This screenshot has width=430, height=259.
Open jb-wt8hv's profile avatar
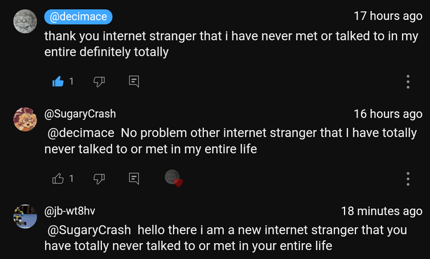(25, 216)
